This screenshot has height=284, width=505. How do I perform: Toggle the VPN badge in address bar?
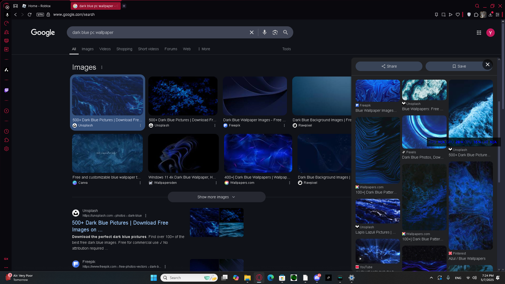(40, 15)
